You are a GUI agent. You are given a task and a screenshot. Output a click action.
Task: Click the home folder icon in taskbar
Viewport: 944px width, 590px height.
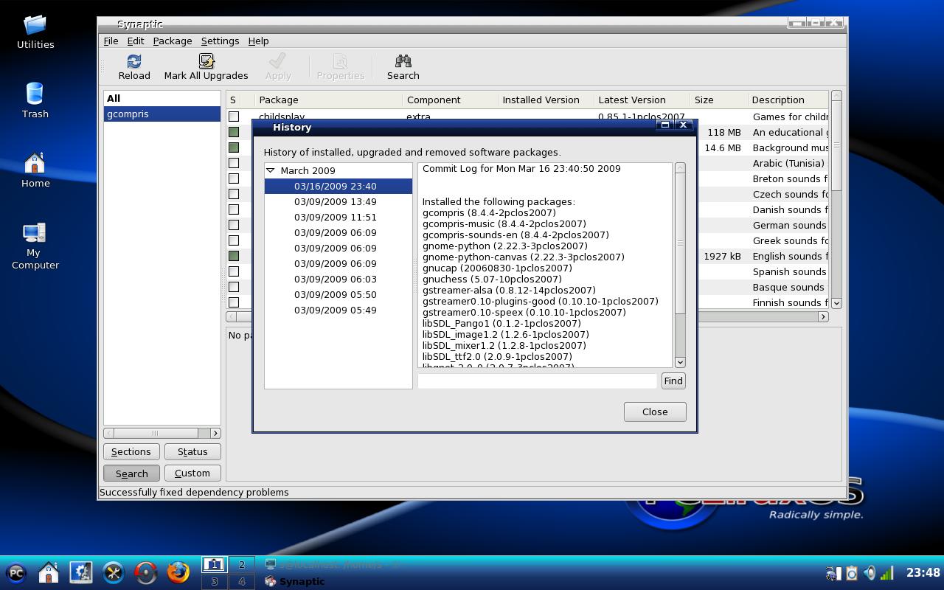coord(49,572)
